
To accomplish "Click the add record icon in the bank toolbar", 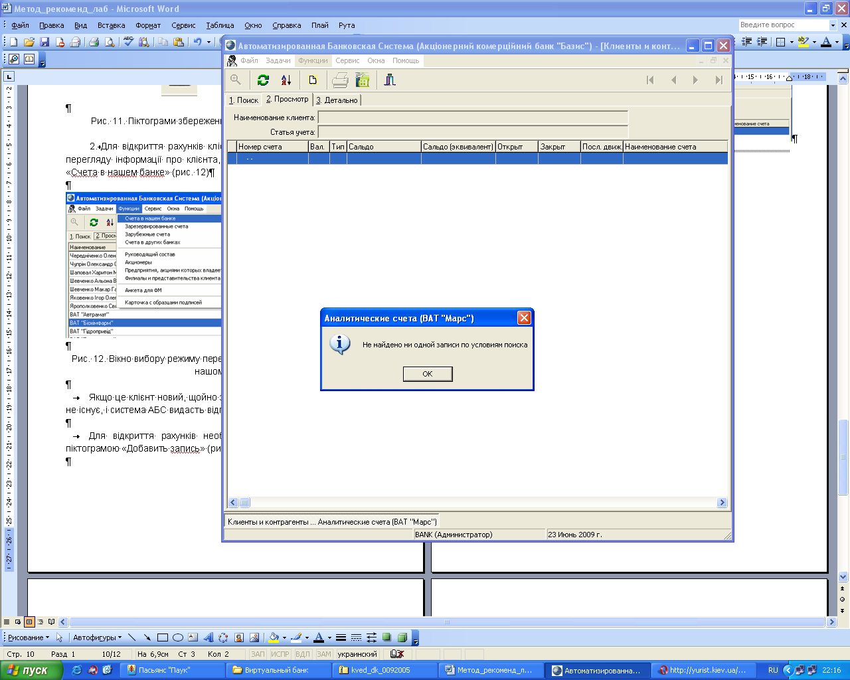I will pos(313,80).
